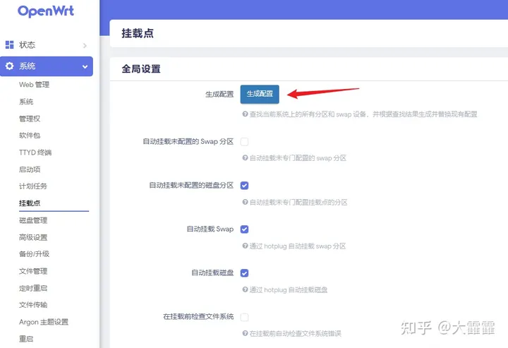Viewport: 508px width, 348px height.
Task: Select 计划任务 in sidebar
Action: point(33,186)
